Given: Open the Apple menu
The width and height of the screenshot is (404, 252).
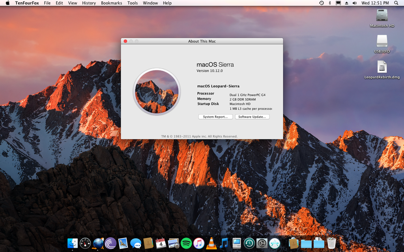Looking at the screenshot, I should click(x=8, y=3).
